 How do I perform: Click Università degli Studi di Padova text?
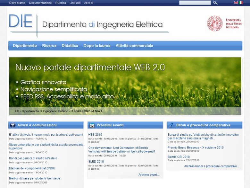coord(234,24)
